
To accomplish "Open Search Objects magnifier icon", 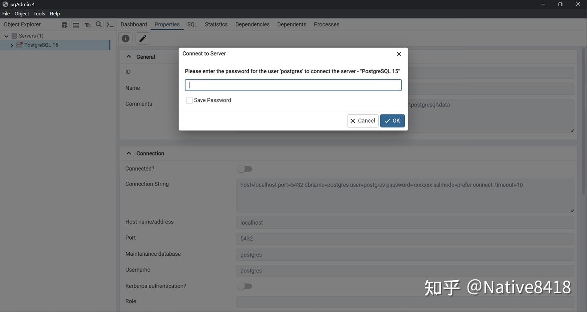I will click(99, 24).
